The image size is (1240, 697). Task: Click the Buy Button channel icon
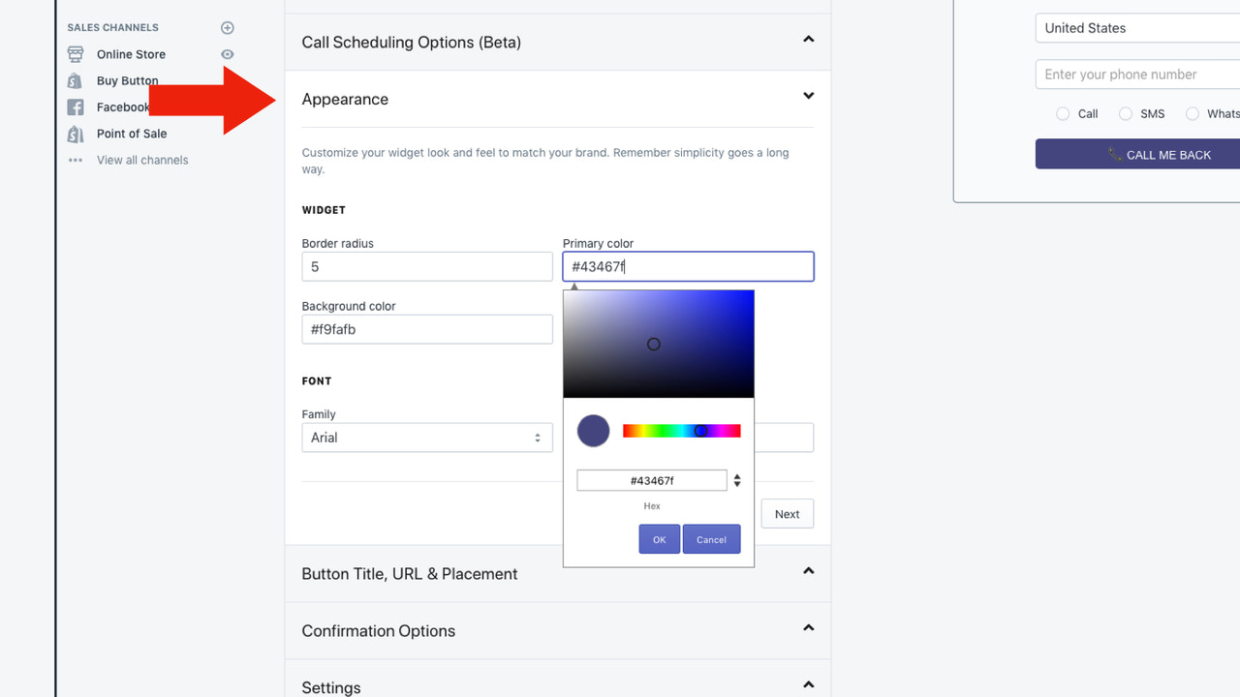(76, 80)
